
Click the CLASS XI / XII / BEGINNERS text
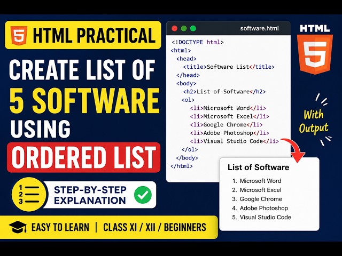(x=154, y=227)
